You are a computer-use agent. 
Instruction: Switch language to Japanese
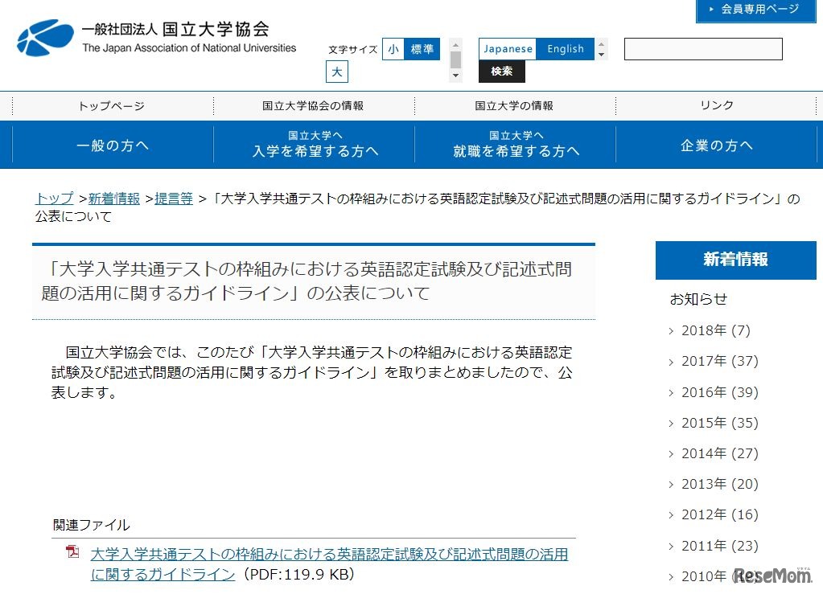pos(508,49)
